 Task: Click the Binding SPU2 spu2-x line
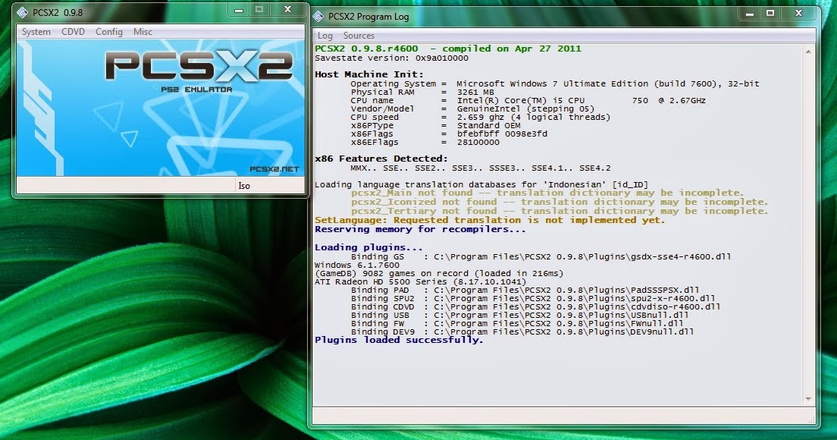pyautogui.click(x=533, y=298)
